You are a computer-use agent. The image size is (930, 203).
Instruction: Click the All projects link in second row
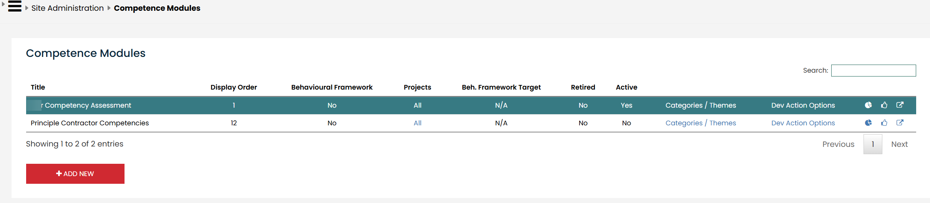click(x=417, y=123)
